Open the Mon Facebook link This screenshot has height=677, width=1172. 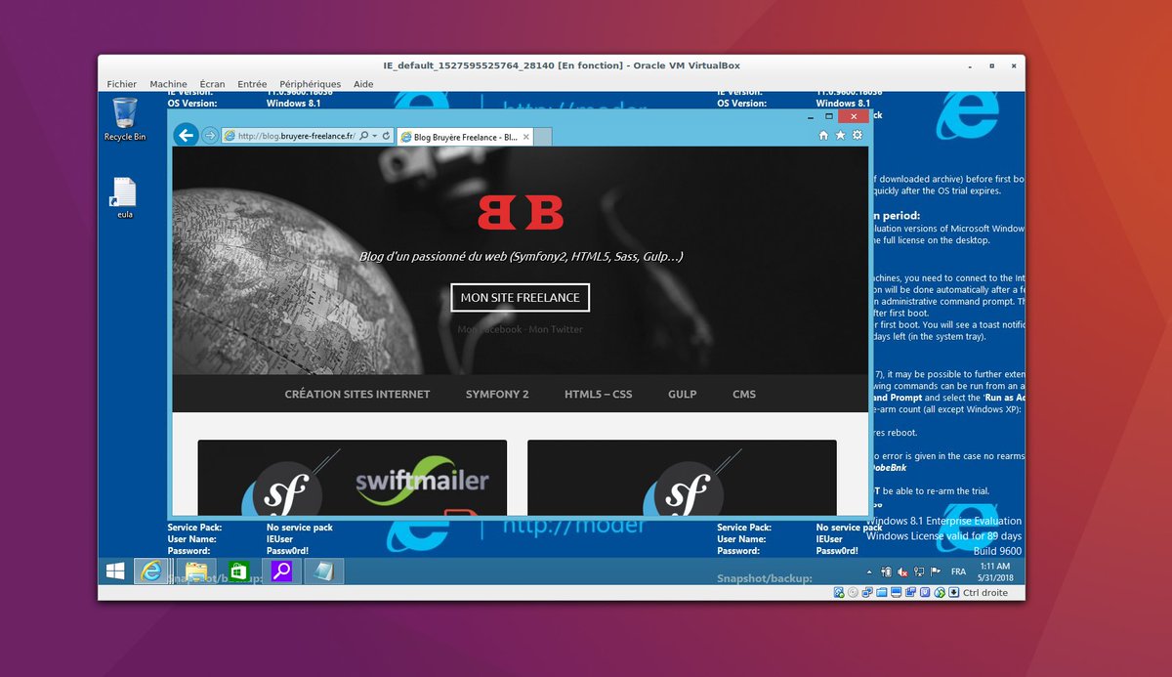tap(489, 329)
